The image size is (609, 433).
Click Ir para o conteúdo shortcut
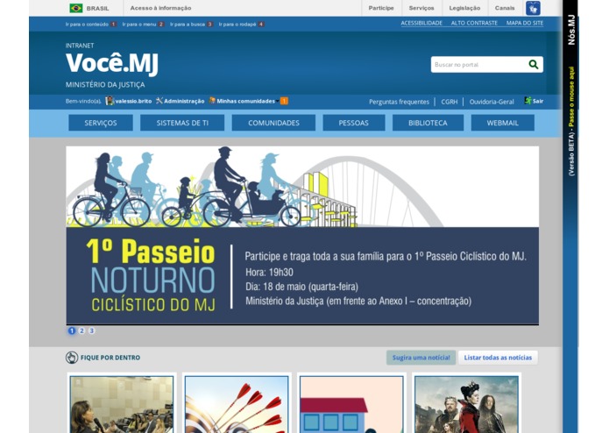pos(91,24)
